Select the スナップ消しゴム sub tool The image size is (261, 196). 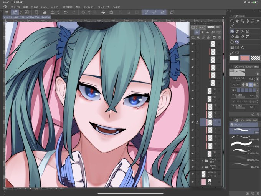[244, 151]
